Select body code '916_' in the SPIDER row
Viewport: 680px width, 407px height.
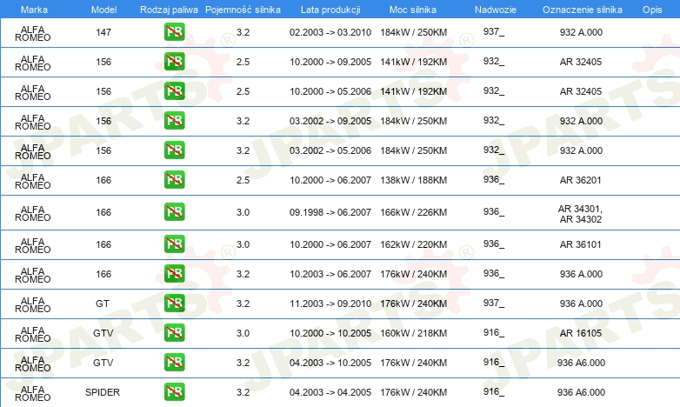pyautogui.click(x=494, y=391)
